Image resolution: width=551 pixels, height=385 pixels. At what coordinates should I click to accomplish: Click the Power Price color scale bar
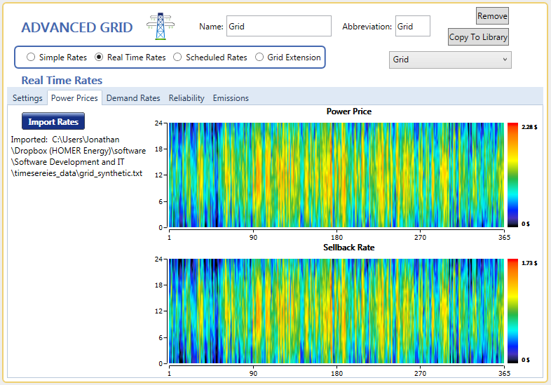point(512,175)
